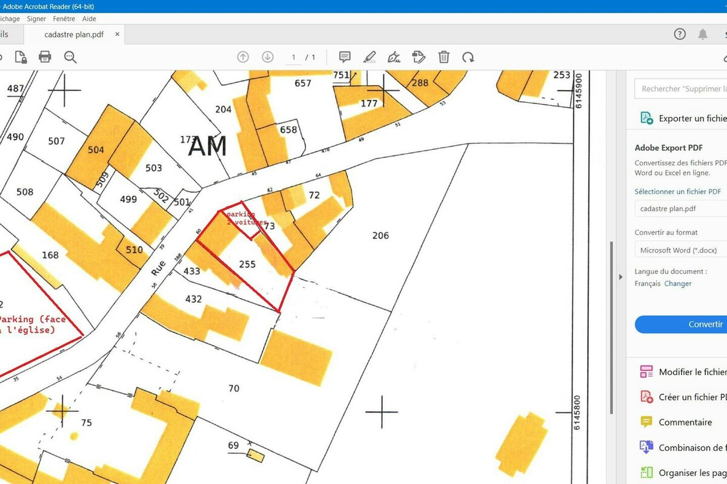
Task: Select the cadastre plan.pdf file field
Action: (x=681, y=209)
